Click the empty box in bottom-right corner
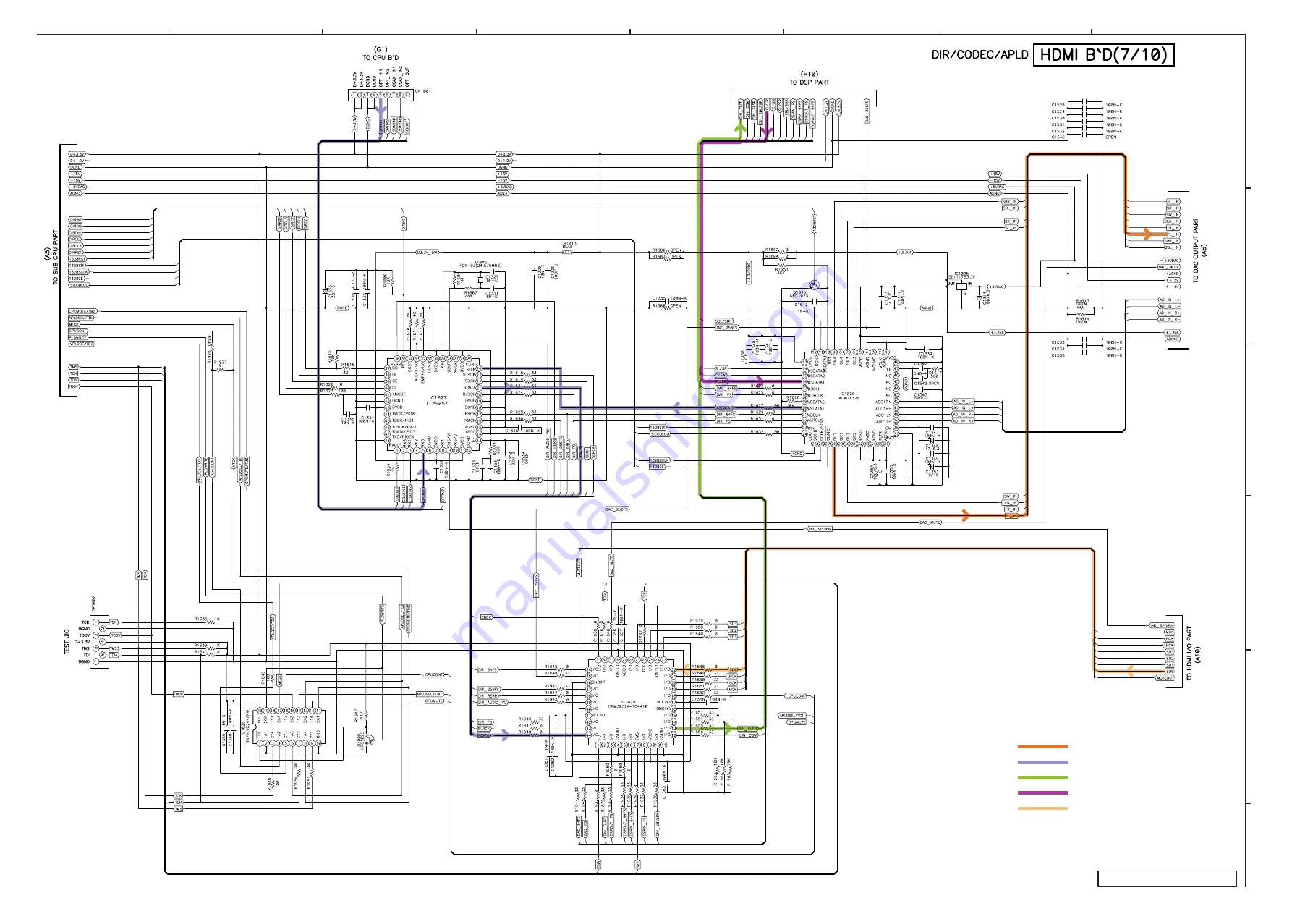Screen dimensions: 1292x914 [1167, 879]
